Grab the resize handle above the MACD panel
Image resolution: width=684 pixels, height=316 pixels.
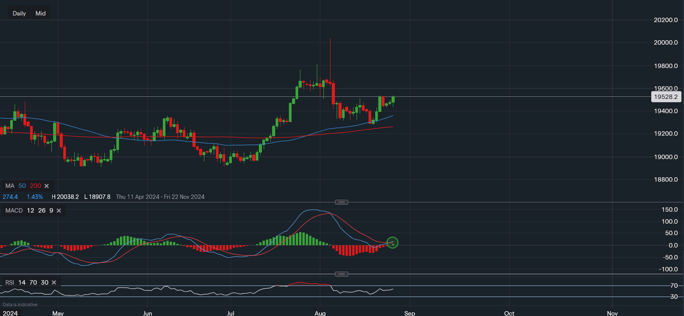(x=341, y=202)
